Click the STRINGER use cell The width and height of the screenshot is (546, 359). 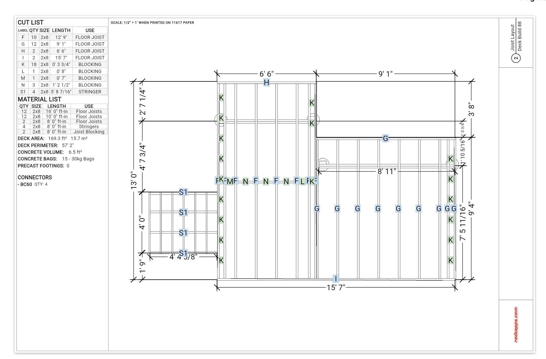90,92
